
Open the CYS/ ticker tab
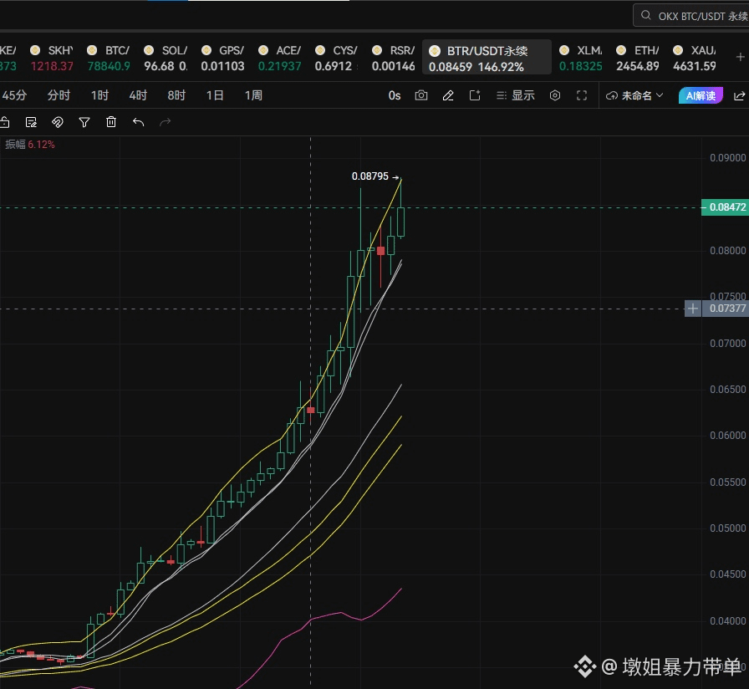tap(337, 58)
